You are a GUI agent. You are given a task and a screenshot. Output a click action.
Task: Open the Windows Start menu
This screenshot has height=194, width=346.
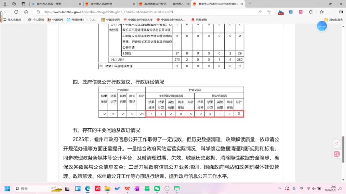click(x=7, y=189)
